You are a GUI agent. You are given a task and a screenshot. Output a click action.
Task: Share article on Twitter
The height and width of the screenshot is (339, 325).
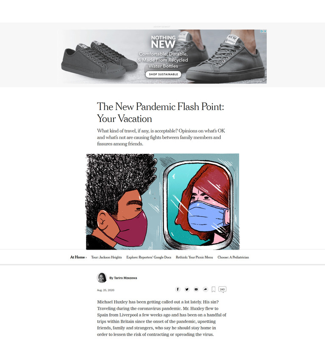point(187,289)
